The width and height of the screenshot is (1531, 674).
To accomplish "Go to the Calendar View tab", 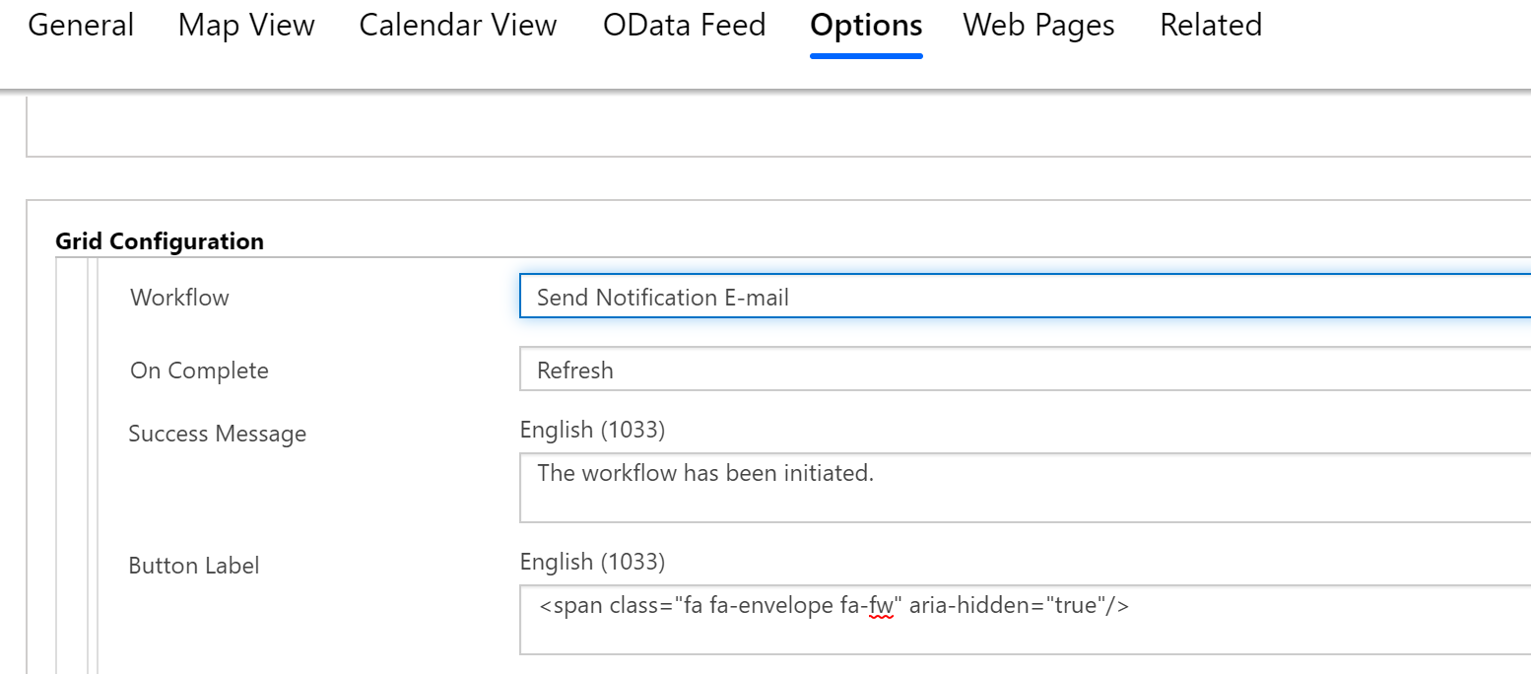I will point(458,26).
